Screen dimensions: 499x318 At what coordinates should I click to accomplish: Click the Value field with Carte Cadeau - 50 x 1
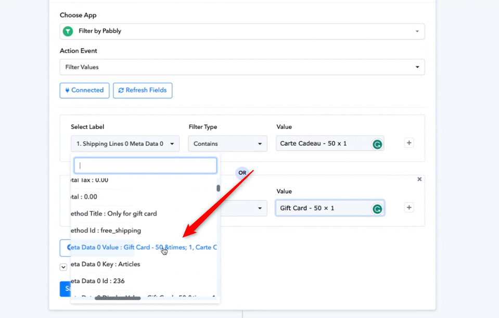pos(330,144)
